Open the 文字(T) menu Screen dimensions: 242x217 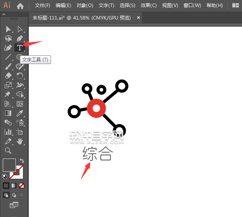107,5
